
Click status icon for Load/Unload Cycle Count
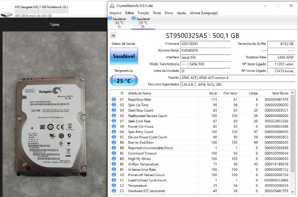(x=114, y=180)
